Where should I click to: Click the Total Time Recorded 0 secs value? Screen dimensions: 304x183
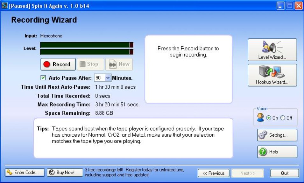[103, 96]
